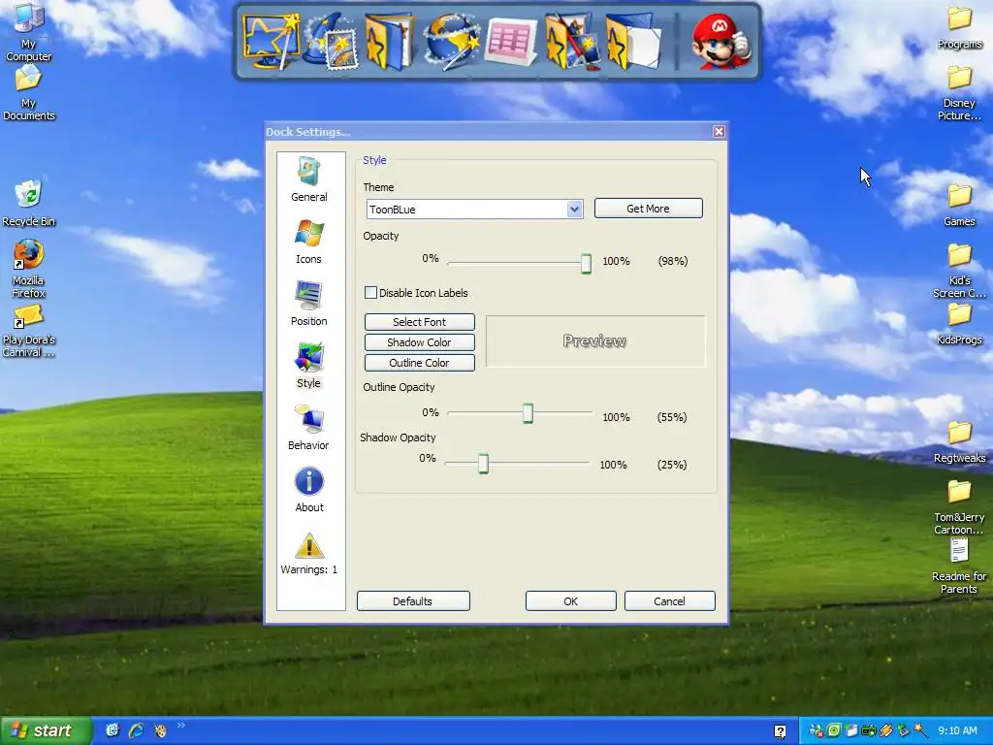The height and width of the screenshot is (745, 993).
Task: Open the star documents folder dock icon
Action: (x=633, y=43)
